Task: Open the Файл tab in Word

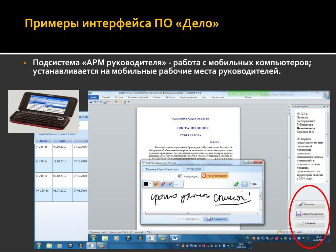Action: pyautogui.click(x=94, y=97)
